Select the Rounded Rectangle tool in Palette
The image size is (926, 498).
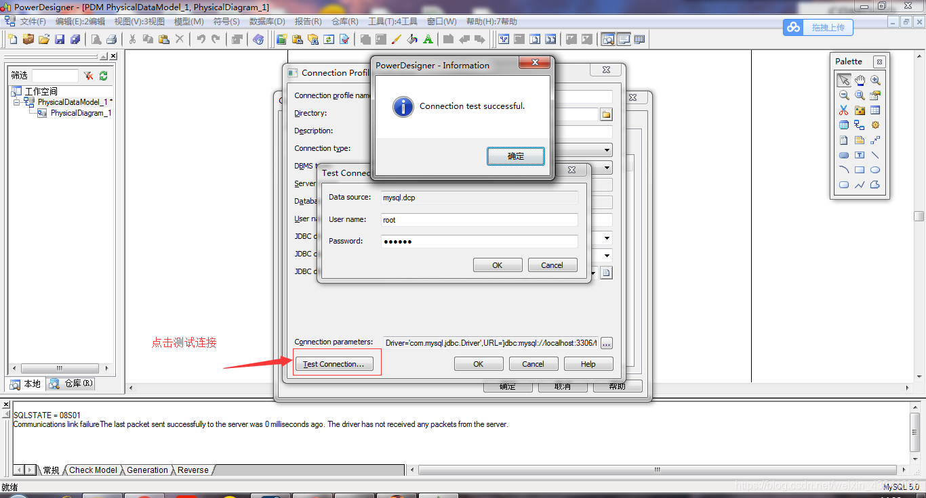[843, 185]
